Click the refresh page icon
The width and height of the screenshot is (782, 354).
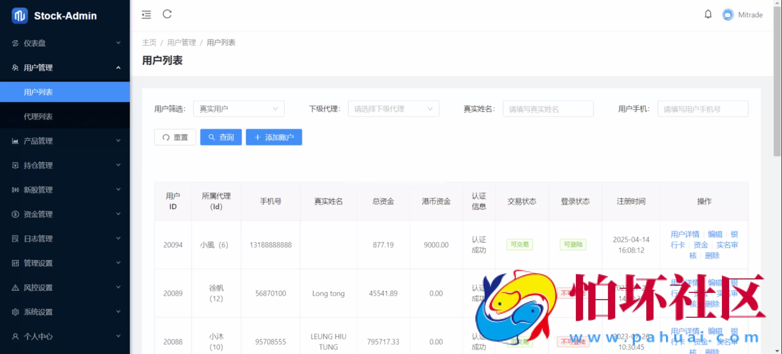(x=167, y=14)
